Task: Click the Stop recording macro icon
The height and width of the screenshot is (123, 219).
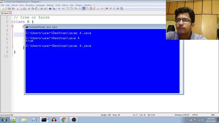Action: pos(111,9)
